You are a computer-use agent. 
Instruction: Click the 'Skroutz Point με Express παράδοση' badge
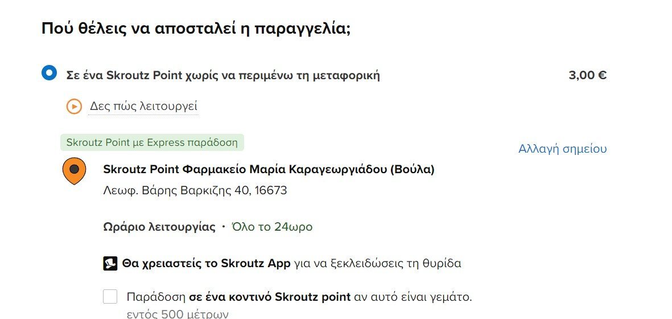point(152,142)
